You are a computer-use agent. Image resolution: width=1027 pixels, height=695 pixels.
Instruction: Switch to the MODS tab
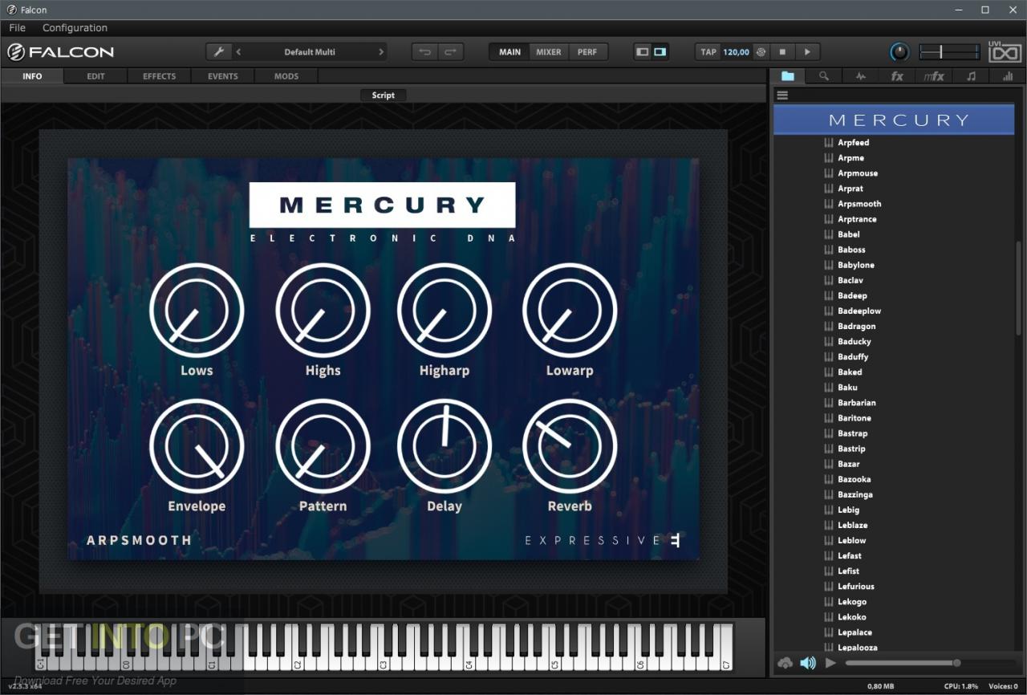(286, 76)
